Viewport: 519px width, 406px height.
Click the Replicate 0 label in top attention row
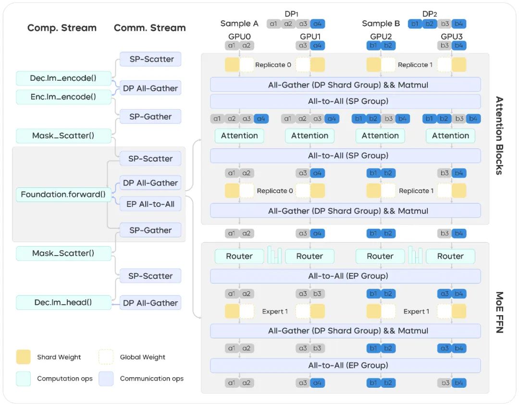click(x=273, y=65)
